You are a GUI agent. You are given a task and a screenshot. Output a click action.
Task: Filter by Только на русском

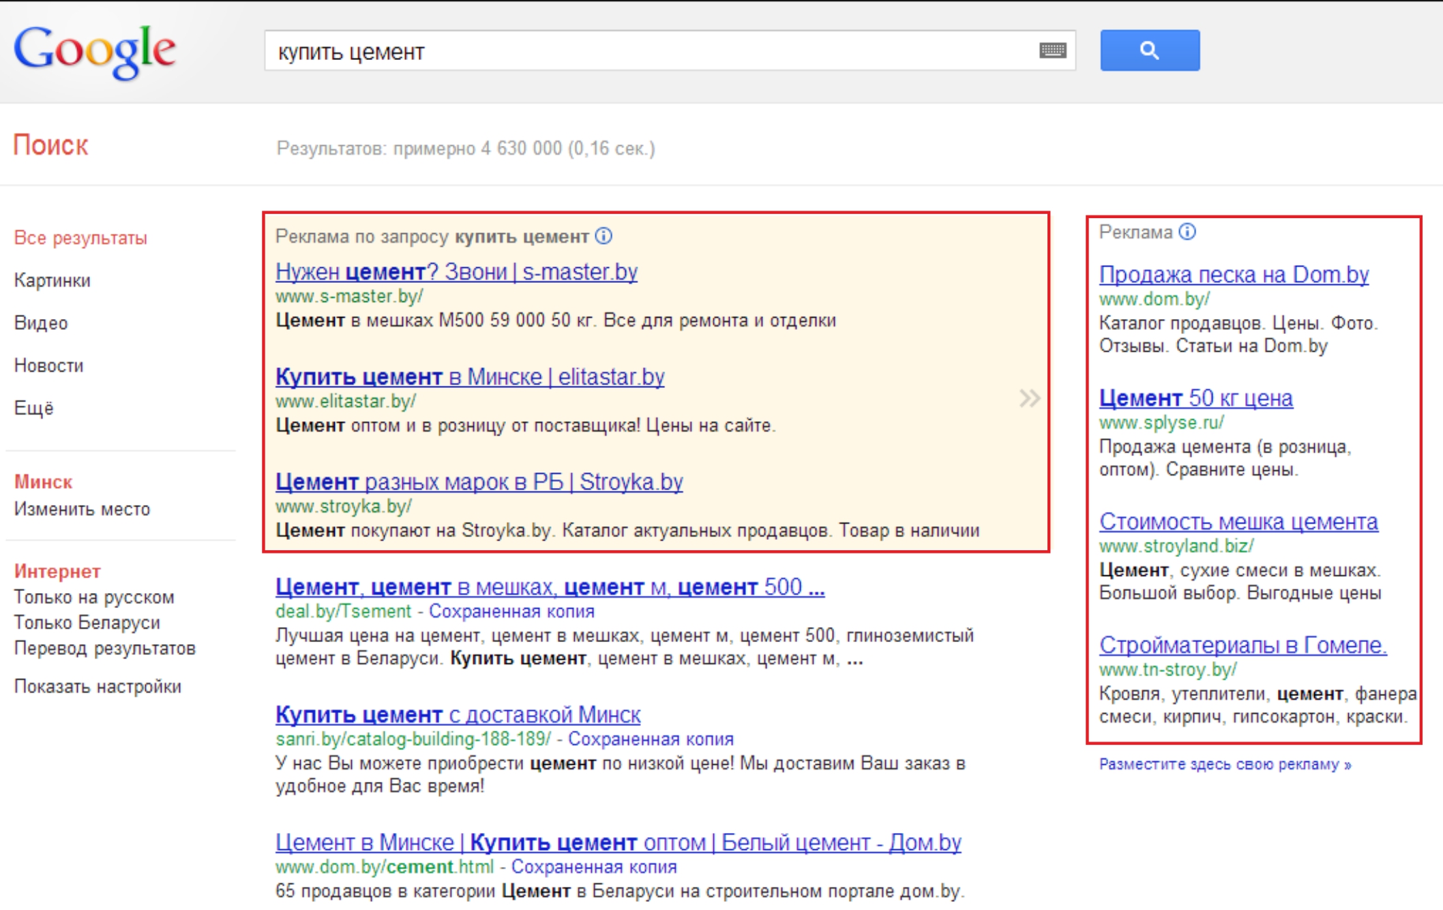[94, 597]
